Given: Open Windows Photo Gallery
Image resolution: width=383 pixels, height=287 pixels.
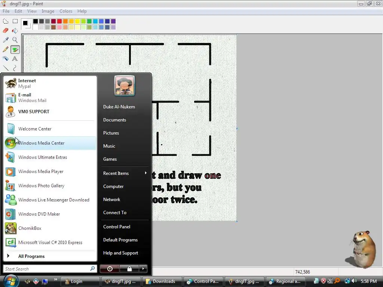Looking at the screenshot, I should 50,185.
